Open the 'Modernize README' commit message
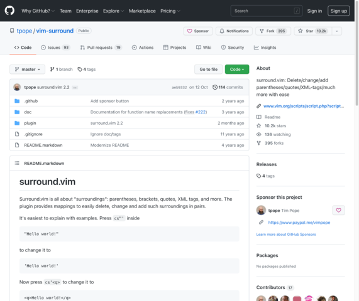 tap(109, 145)
